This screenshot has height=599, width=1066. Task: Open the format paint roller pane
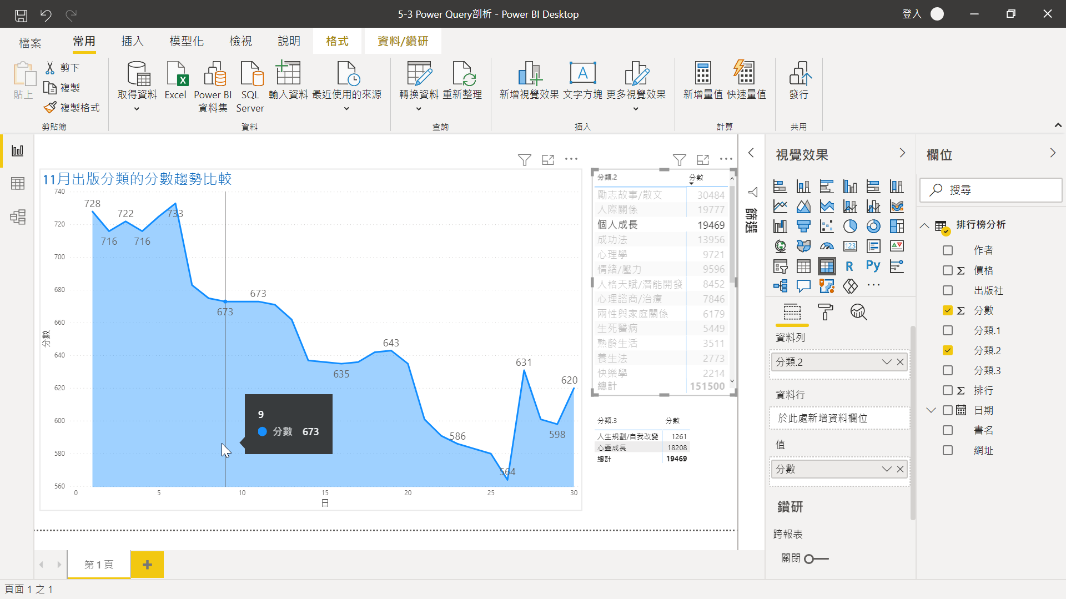[x=826, y=312]
